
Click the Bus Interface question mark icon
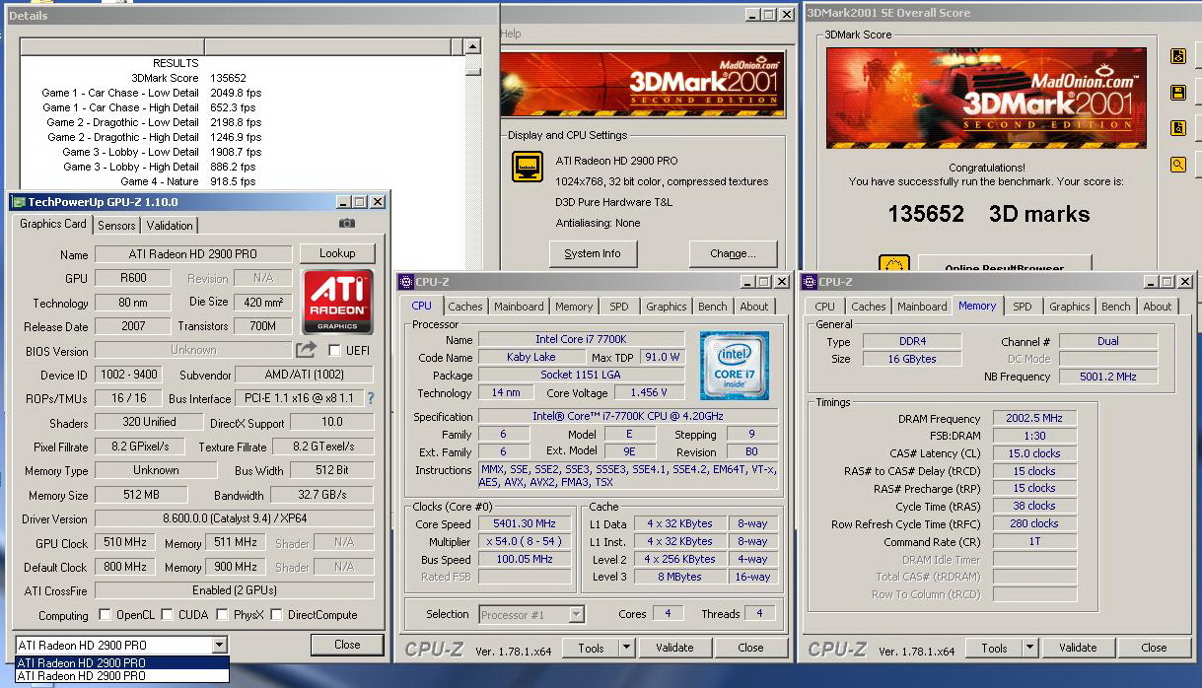click(x=371, y=398)
